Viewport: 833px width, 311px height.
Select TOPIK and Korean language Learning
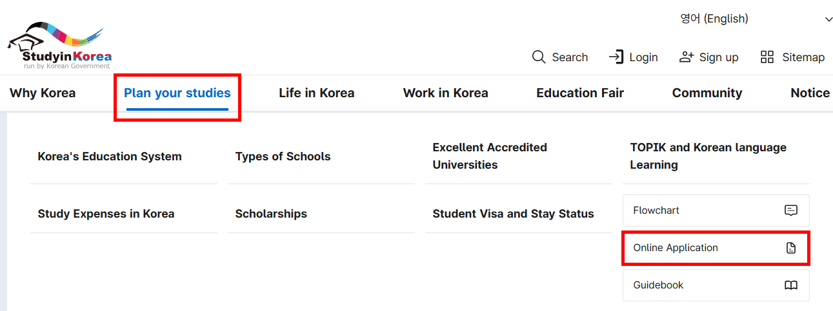tap(708, 156)
